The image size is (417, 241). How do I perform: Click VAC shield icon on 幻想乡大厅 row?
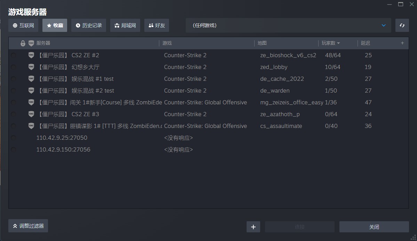[x=31, y=67]
